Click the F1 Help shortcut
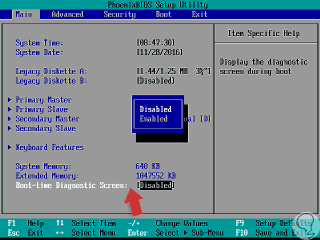This screenshot has height=240, width=320. click(26, 223)
